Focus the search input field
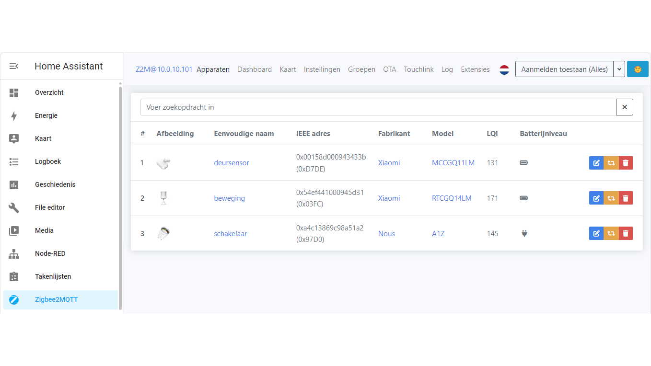 378,107
